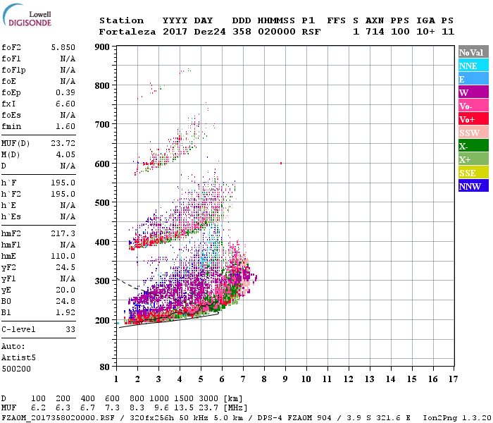Select the NNE cyan legend swatch
Image resolution: width=493 pixels, height=423 pixels.
coord(473,66)
